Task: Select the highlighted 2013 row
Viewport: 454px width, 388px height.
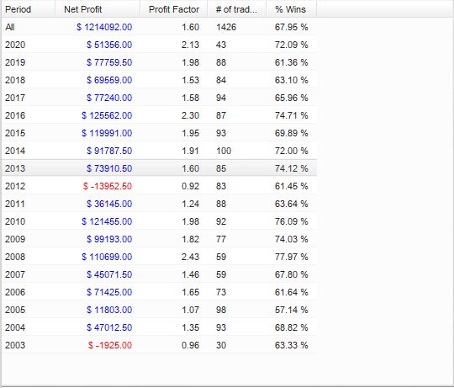Action: coord(159,168)
